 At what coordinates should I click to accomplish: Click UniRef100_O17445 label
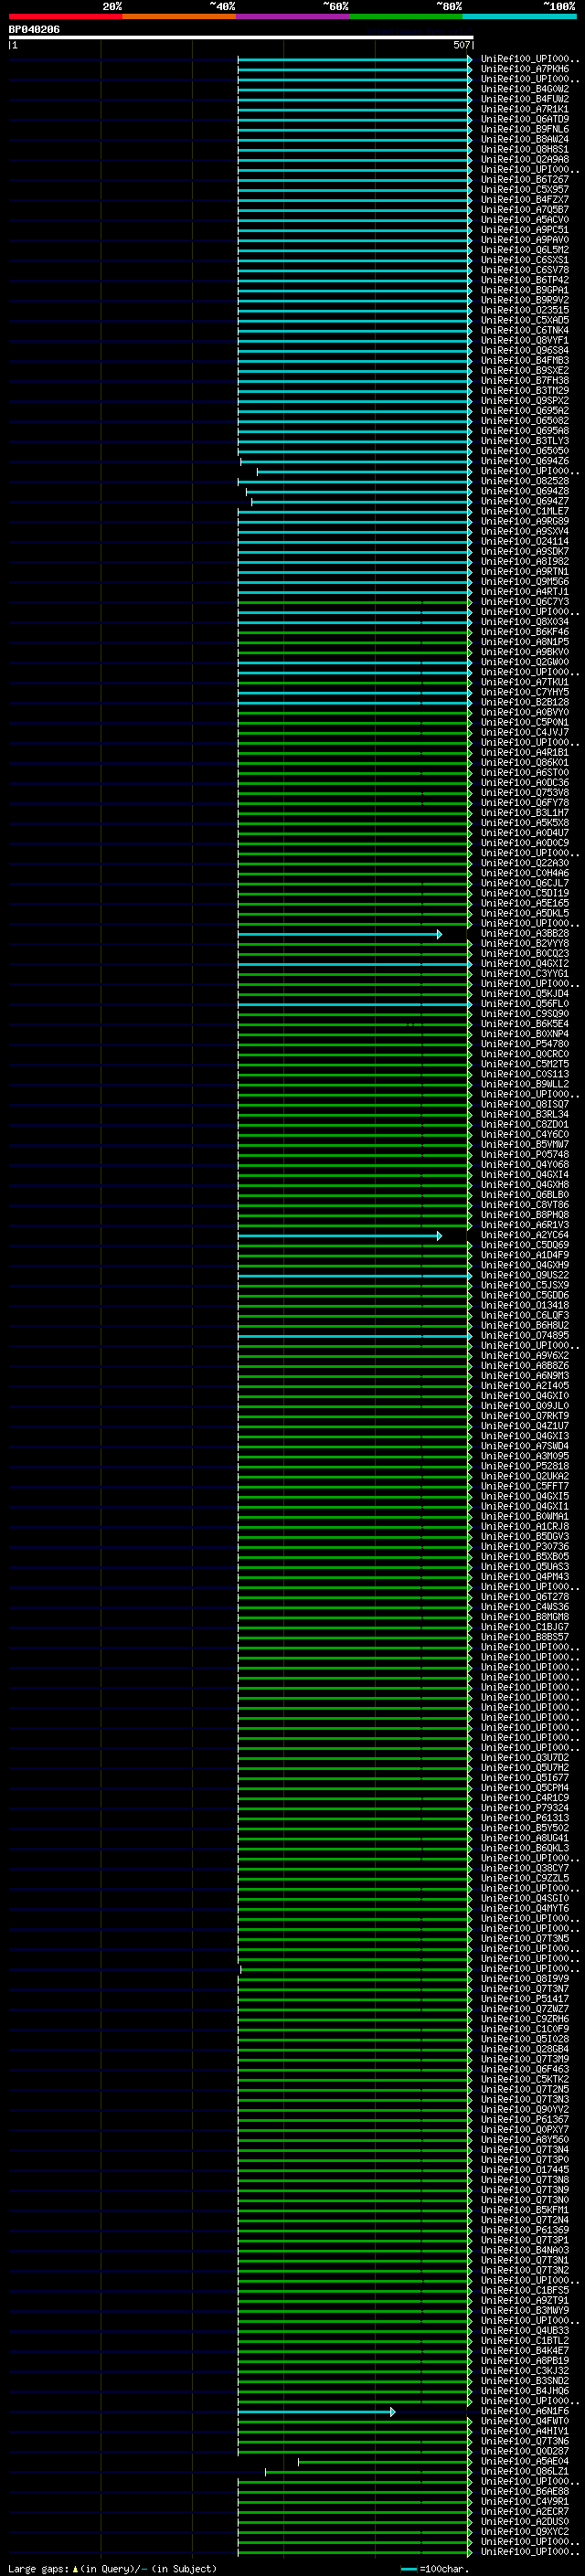tap(525, 2172)
